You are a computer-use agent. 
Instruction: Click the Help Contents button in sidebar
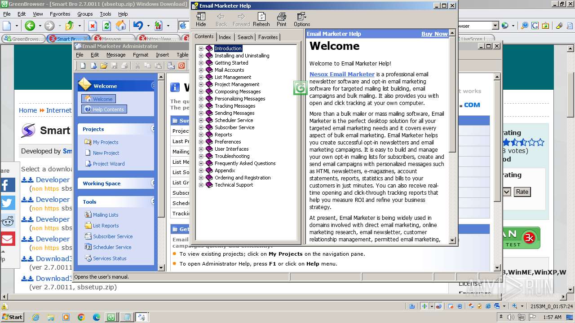(x=104, y=109)
